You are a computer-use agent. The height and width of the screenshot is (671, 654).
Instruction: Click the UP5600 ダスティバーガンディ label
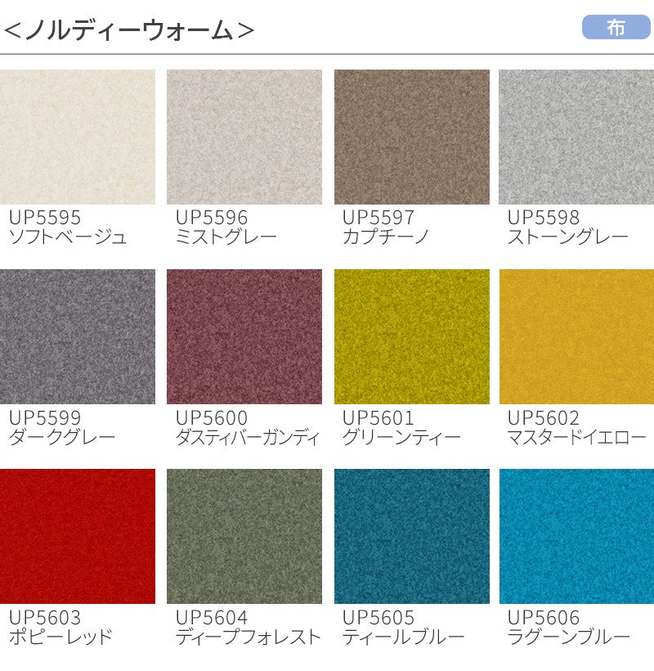248,427
